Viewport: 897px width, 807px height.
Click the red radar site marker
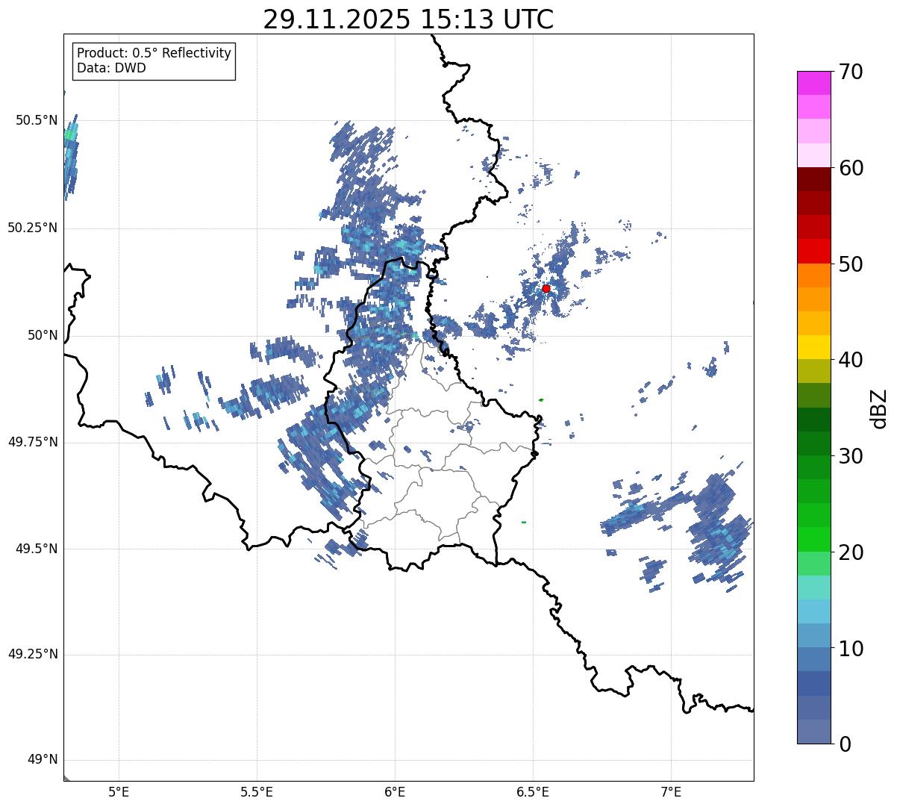pyautogui.click(x=546, y=288)
